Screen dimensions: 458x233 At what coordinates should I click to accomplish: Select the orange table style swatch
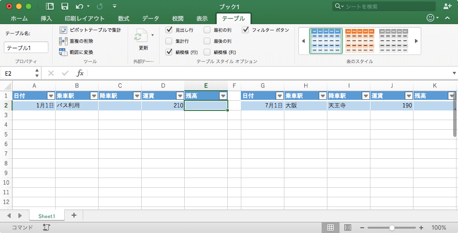tap(360, 41)
